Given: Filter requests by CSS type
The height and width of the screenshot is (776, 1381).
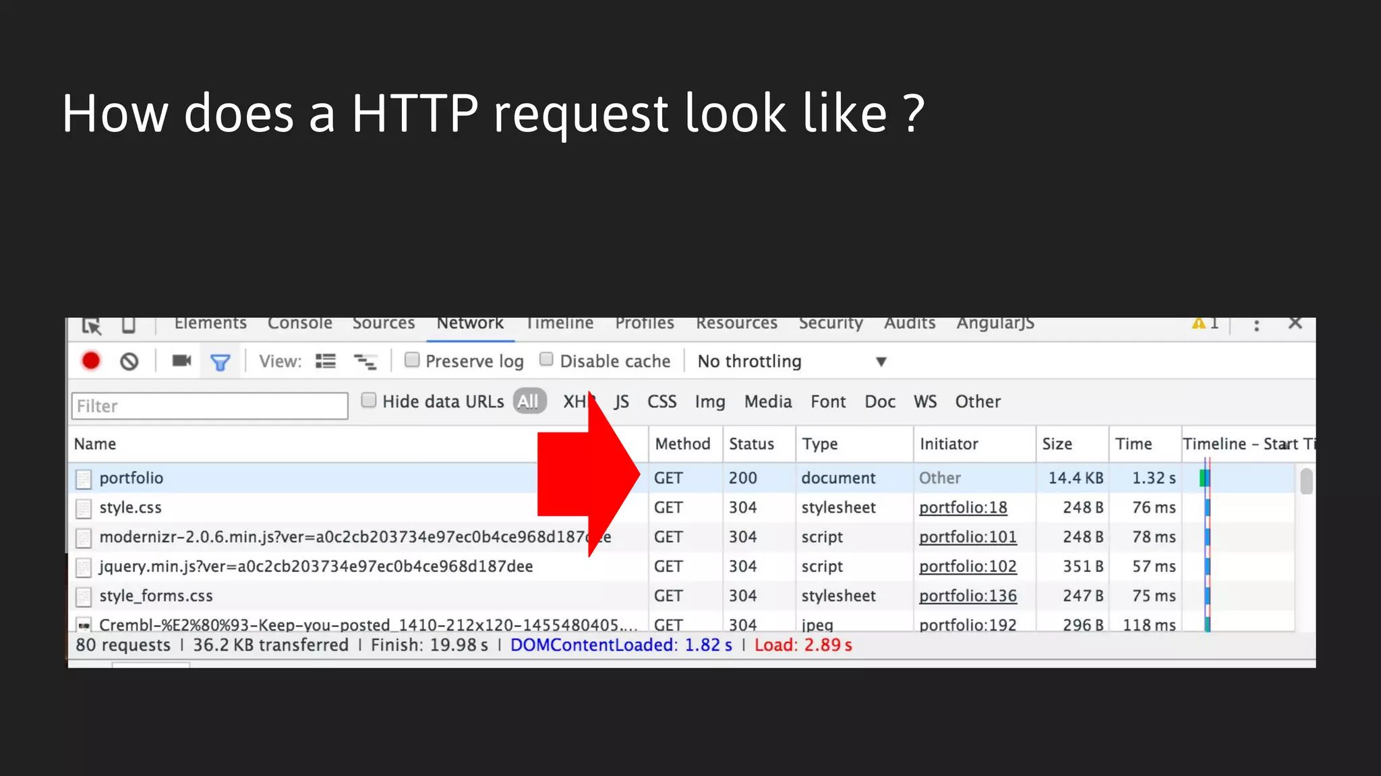Looking at the screenshot, I should pos(662,401).
